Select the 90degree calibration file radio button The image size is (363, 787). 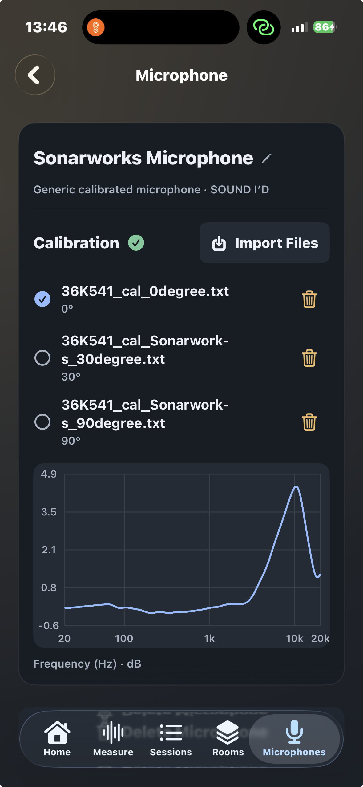(x=42, y=422)
